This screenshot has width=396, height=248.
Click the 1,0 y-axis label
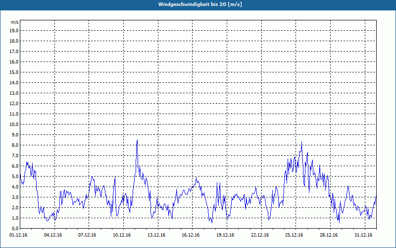pos(15,218)
